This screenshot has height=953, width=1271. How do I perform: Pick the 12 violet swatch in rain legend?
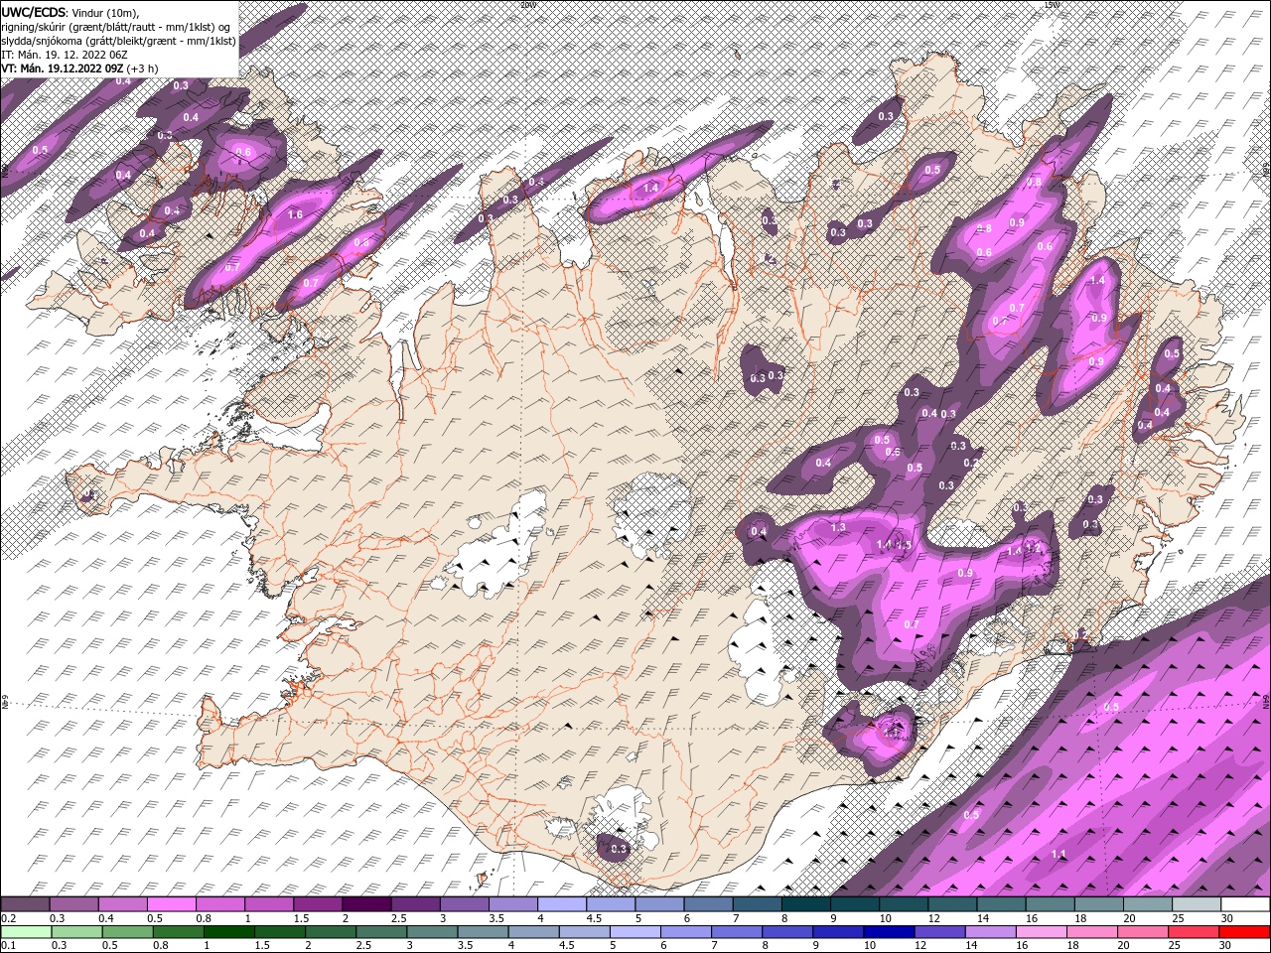coord(939,932)
